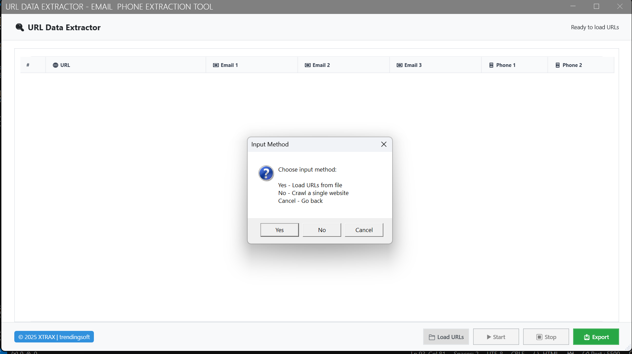Maximize the URL Data Extractor window
632x354 pixels.
596,6
